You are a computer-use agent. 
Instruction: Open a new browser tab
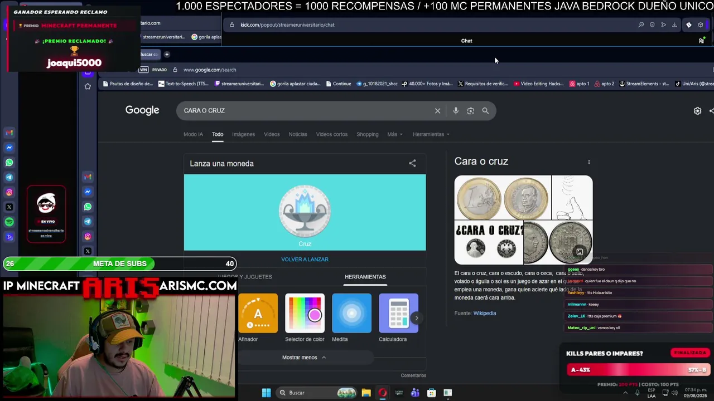pyautogui.click(x=167, y=55)
